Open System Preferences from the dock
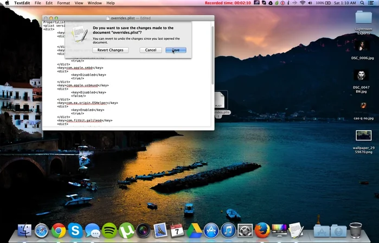The width and height of the screenshot is (379, 243). [x=245, y=231]
